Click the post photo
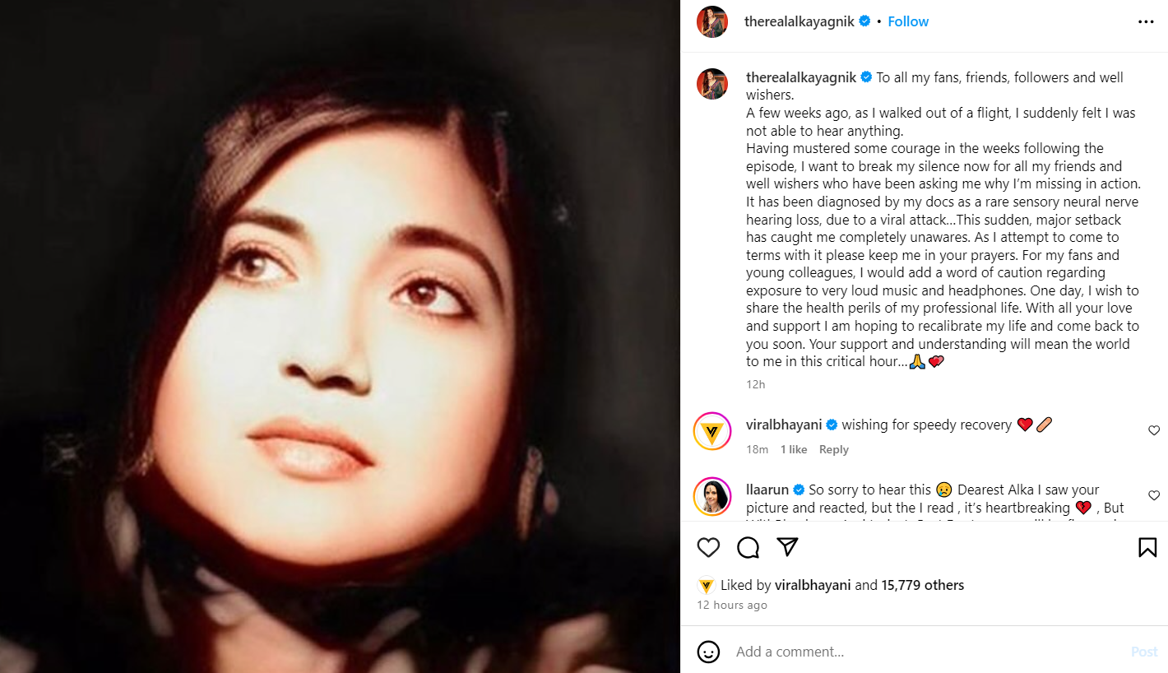 tap(340, 336)
